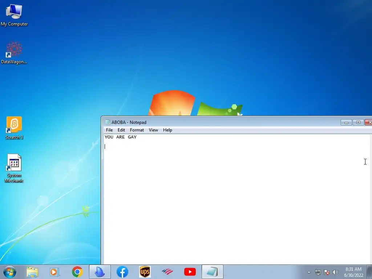Select the blue shark fin taskbar app
Viewport: 372px width, 279px height.
(100, 272)
